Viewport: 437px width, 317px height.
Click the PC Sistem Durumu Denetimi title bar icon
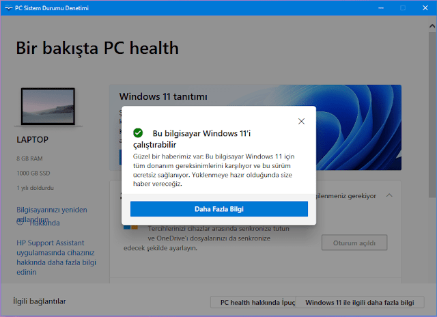(9, 8)
